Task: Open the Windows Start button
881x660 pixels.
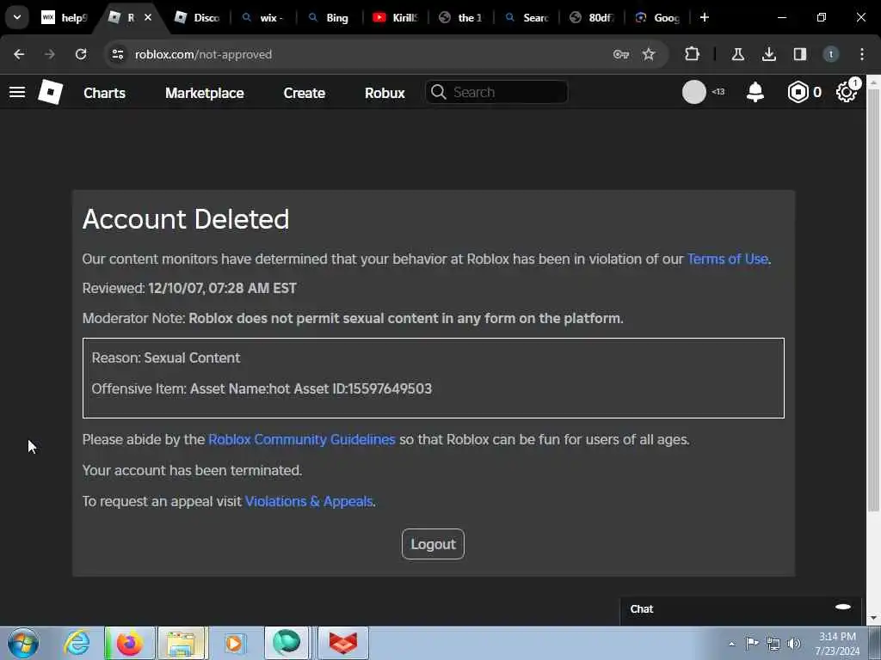Action: pyautogui.click(x=23, y=643)
